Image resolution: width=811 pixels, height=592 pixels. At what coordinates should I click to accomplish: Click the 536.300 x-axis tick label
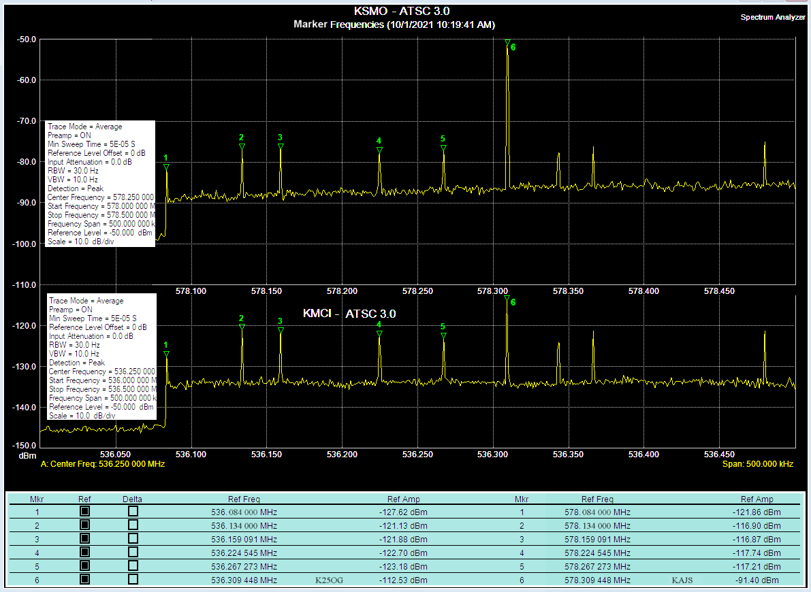492,455
